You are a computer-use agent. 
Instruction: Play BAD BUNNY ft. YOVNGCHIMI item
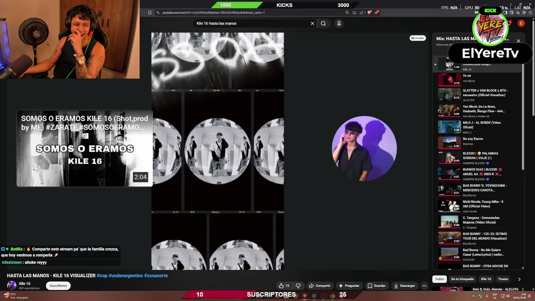(476, 190)
